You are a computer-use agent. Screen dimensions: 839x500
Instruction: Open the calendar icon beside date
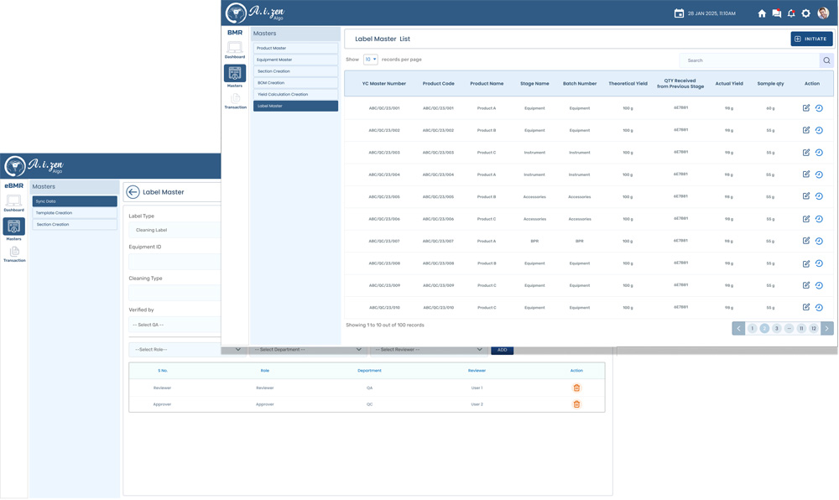pyautogui.click(x=679, y=13)
